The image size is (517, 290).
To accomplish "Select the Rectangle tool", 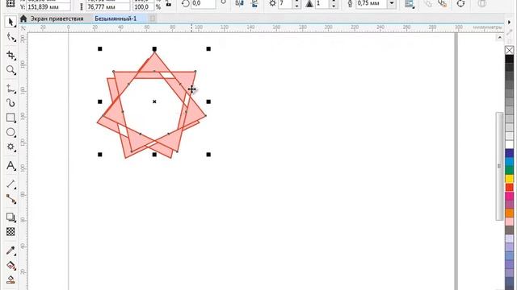I will [x=11, y=118].
